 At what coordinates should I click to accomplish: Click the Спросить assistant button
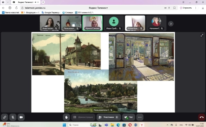tap(186, 8)
